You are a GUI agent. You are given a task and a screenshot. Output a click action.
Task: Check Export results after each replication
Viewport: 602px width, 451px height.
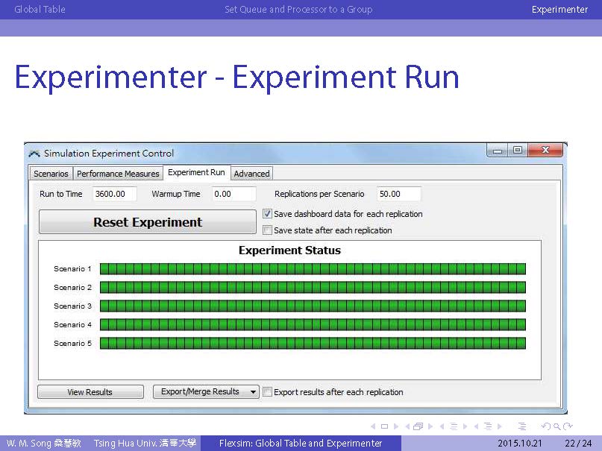[268, 392]
